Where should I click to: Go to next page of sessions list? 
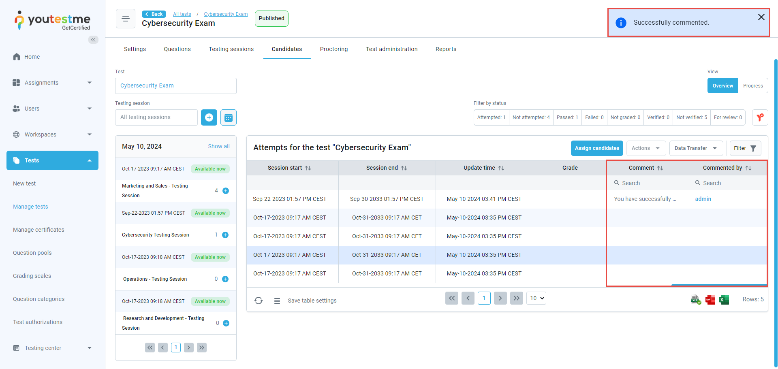click(x=189, y=348)
